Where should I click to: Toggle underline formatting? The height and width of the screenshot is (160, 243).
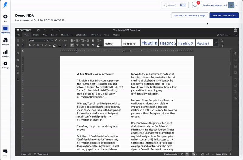coord(38,45)
